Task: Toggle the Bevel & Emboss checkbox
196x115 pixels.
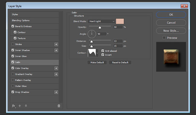Action: (x=13, y=26)
